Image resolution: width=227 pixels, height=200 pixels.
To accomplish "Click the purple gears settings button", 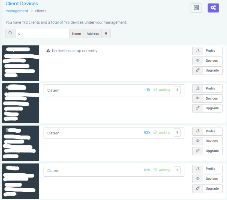I will (x=213, y=8).
